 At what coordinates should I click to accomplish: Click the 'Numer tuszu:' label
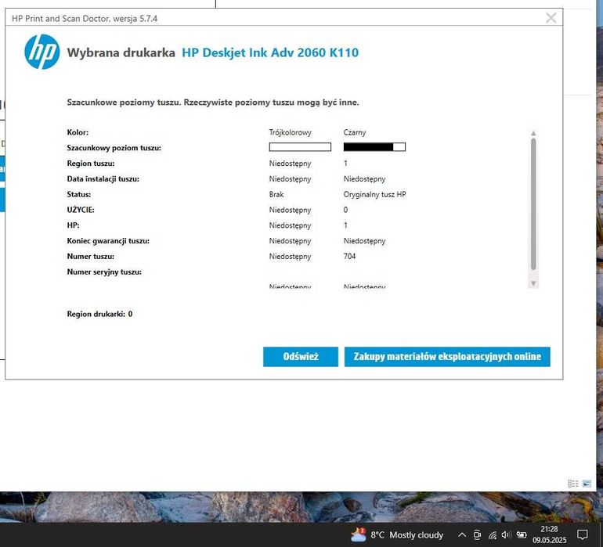coord(90,257)
